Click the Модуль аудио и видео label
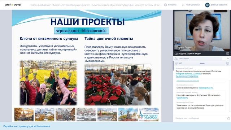231x130 pixels. [189, 54]
